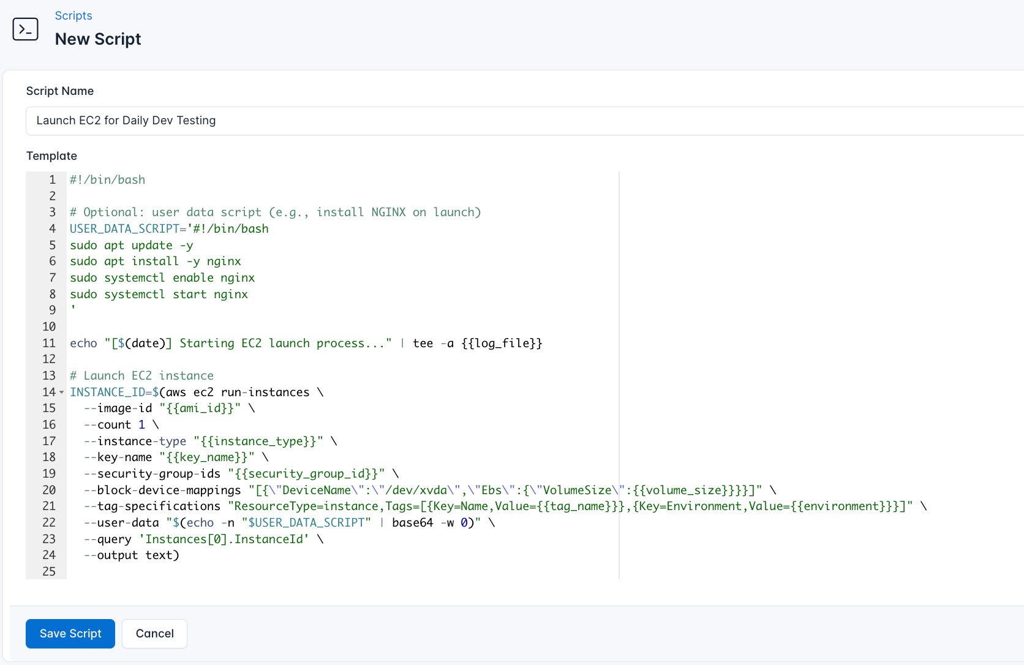
Task: Click the sudo apt install nginx line
Action: pyautogui.click(x=155, y=261)
